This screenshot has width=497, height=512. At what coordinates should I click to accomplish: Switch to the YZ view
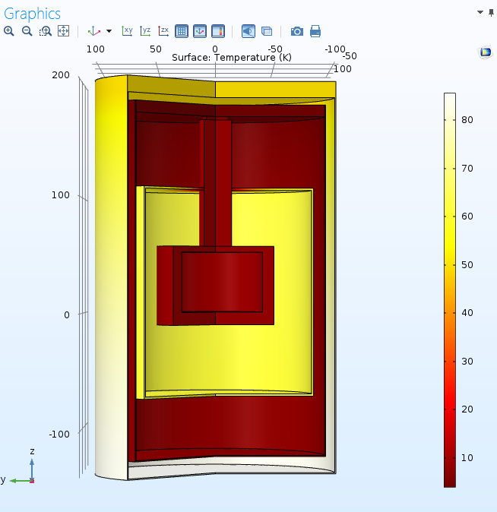[x=145, y=31]
